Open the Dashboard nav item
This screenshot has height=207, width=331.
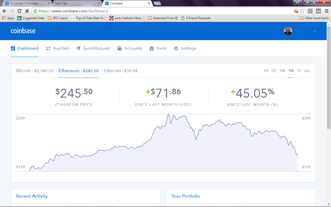pos(25,48)
